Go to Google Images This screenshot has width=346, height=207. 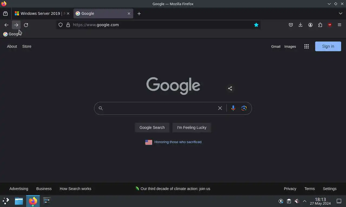tap(290, 46)
